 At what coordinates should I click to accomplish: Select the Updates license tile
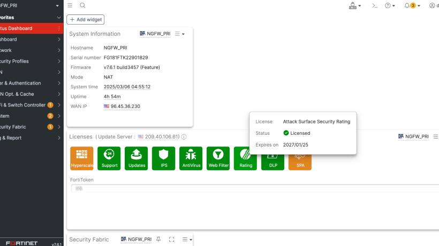pos(137,158)
